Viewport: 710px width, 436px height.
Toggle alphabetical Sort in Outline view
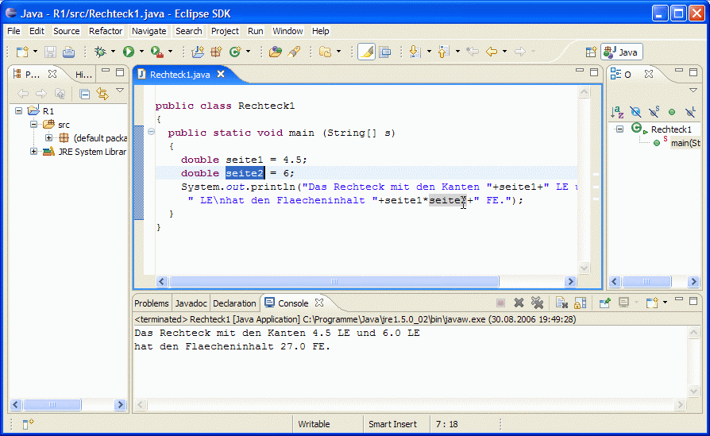coord(616,112)
